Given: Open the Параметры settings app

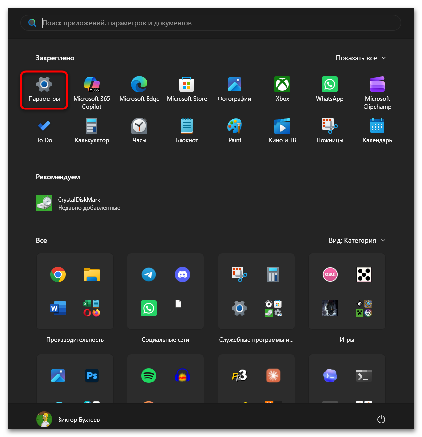Looking at the screenshot, I should click(44, 90).
